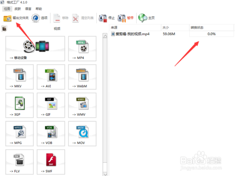The height and width of the screenshot is (176, 235).
Task: Click the file icon beside 我的视频.mp4
Action: (113, 34)
